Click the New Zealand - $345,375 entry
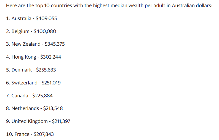This screenshot has height=140, width=219. [35, 44]
